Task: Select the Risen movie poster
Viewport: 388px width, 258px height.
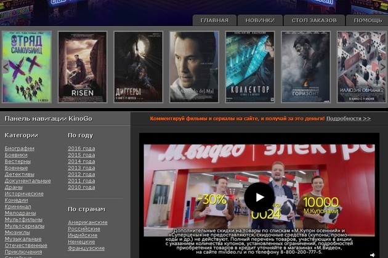Action: 83,67
